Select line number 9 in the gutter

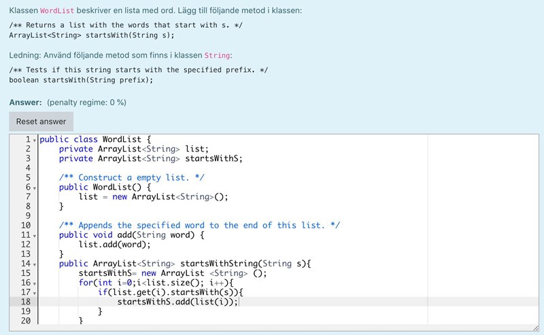tap(28, 215)
